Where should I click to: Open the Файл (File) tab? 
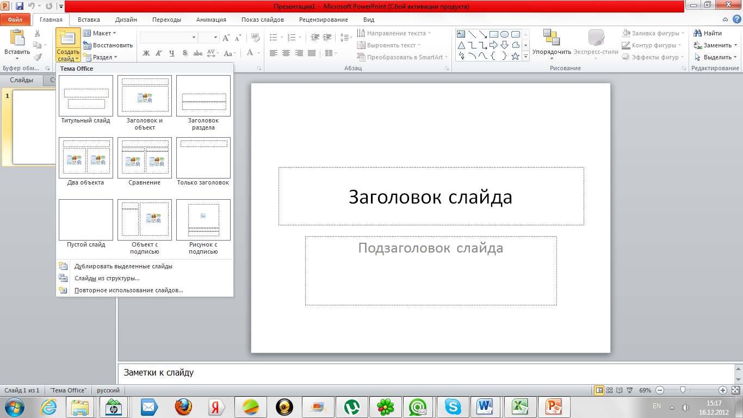(15, 20)
